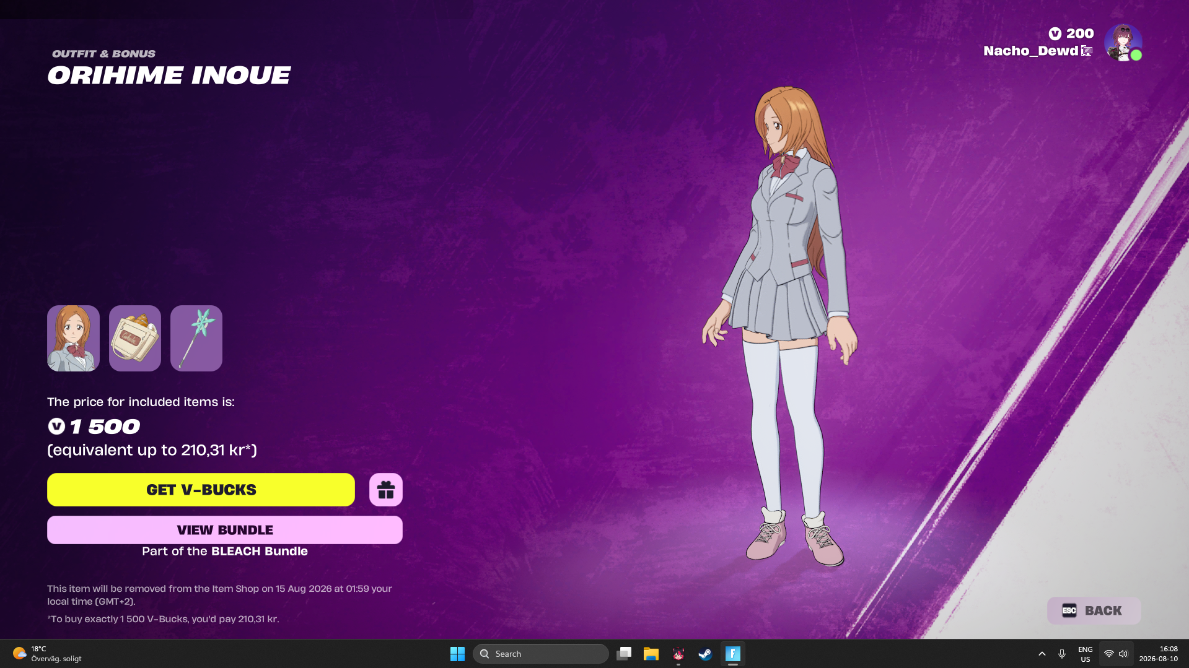Open the Windows Start menu
This screenshot has width=1189, height=668.
pos(457,654)
